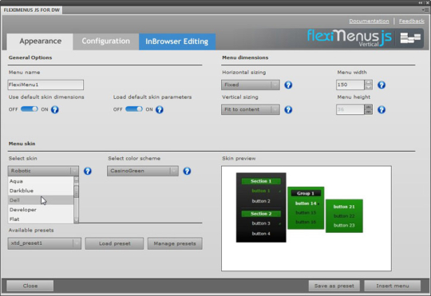Decrease Menu height with down arrow

pyautogui.click(x=368, y=112)
